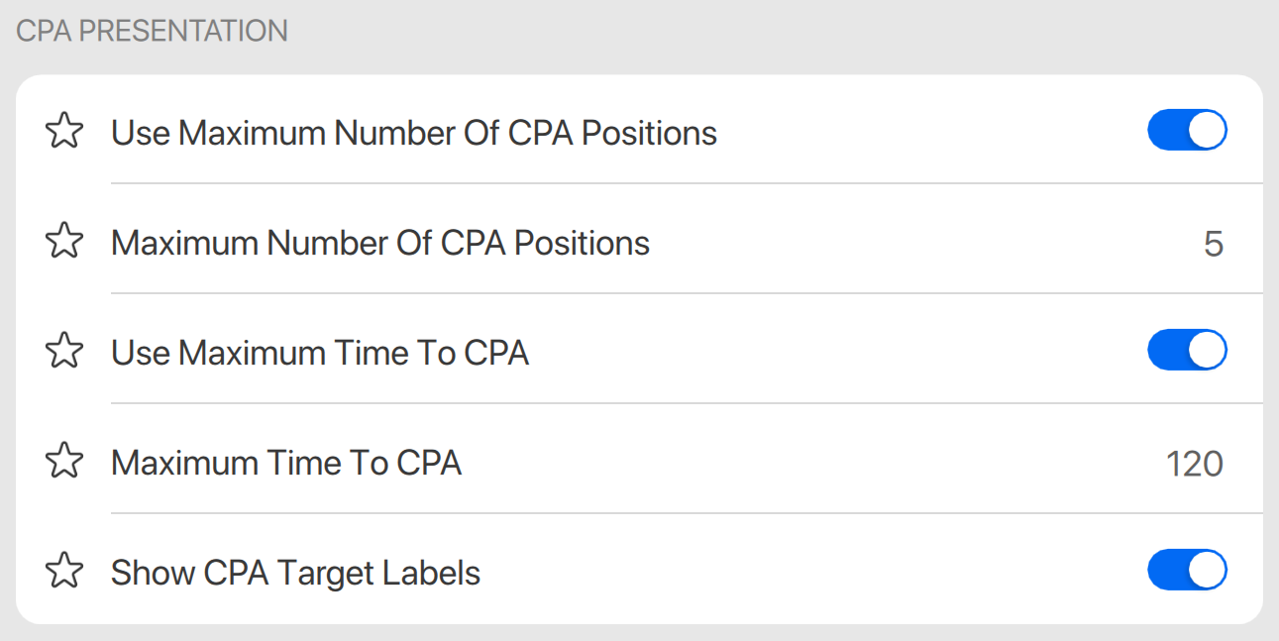Image resolution: width=1279 pixels, height=641 pixels.
Task: Click star icon beside Use Maximum Time To CPA
Action: click(x=64, y=351)
